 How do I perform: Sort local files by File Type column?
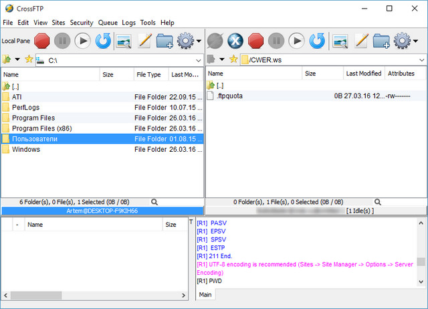coord(151,75)
